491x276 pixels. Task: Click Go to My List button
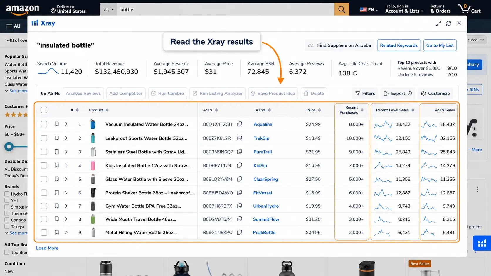[440, 45]
